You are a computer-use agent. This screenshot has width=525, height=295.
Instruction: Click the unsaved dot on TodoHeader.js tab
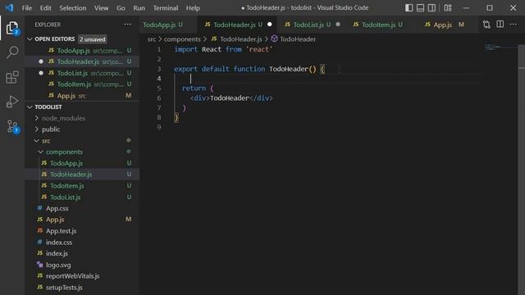270,25
